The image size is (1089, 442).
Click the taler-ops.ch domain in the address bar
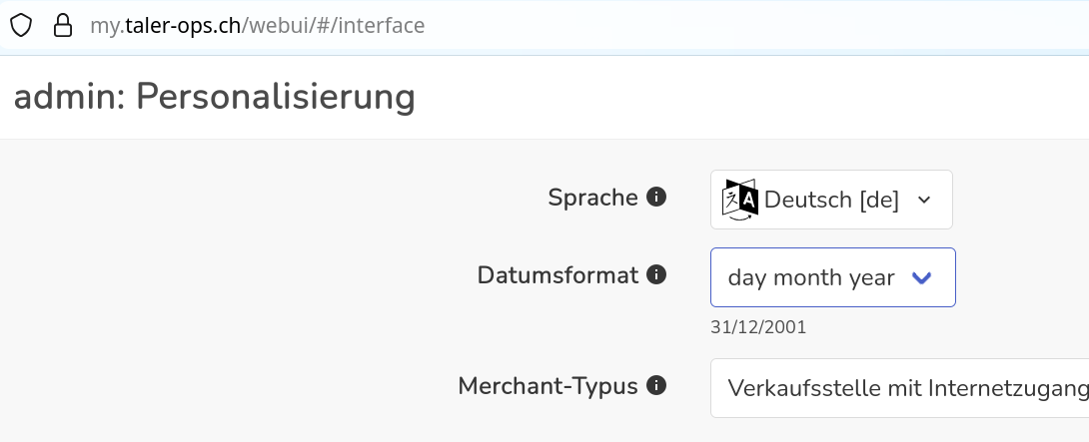(x=183, y=26)
